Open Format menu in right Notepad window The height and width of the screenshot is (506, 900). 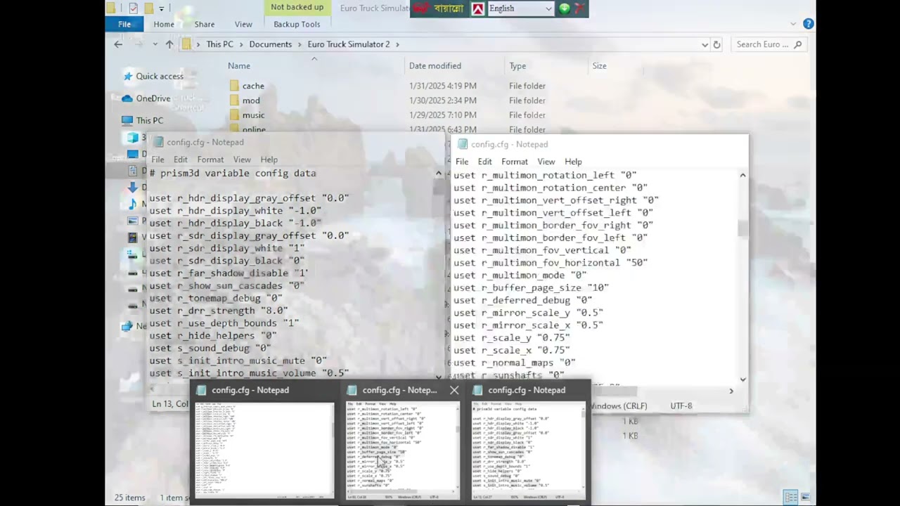point(515,162)
